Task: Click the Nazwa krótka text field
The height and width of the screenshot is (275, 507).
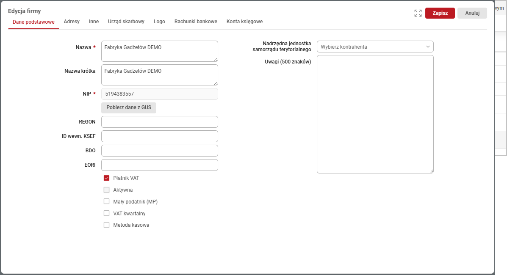Action: pyautogui.click(x=160, y=75)
